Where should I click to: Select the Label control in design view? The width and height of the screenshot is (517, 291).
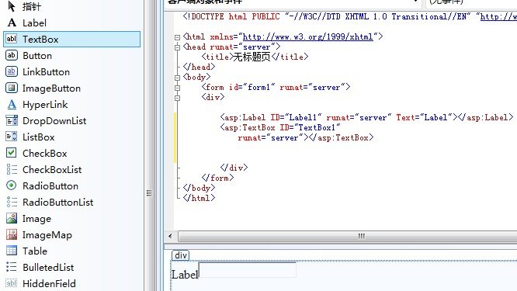point(184,274)
